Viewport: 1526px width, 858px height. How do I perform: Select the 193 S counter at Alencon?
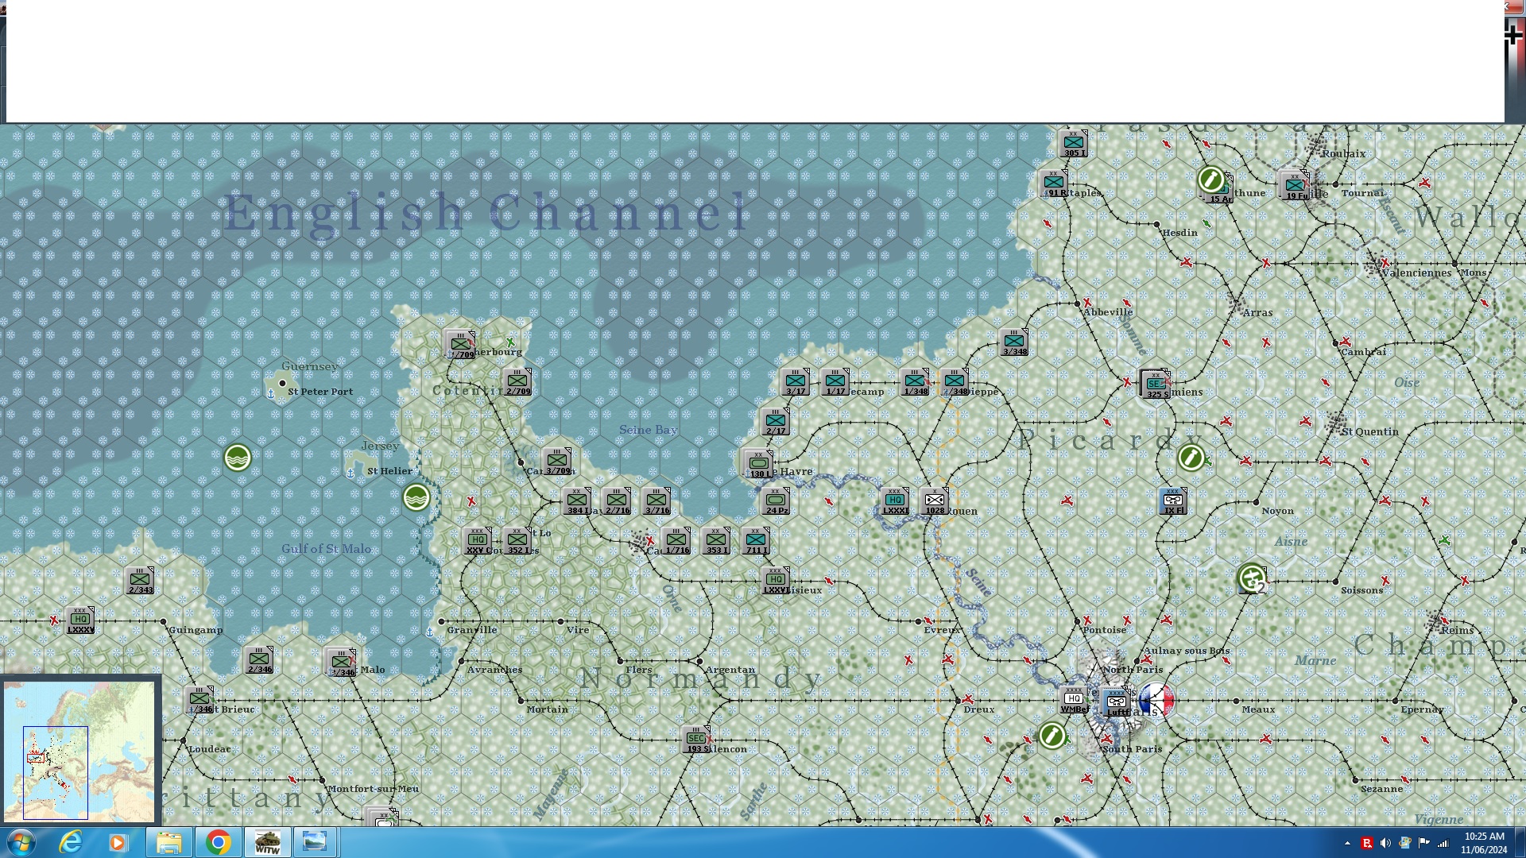pyautogui.click(x=696, y=740)
